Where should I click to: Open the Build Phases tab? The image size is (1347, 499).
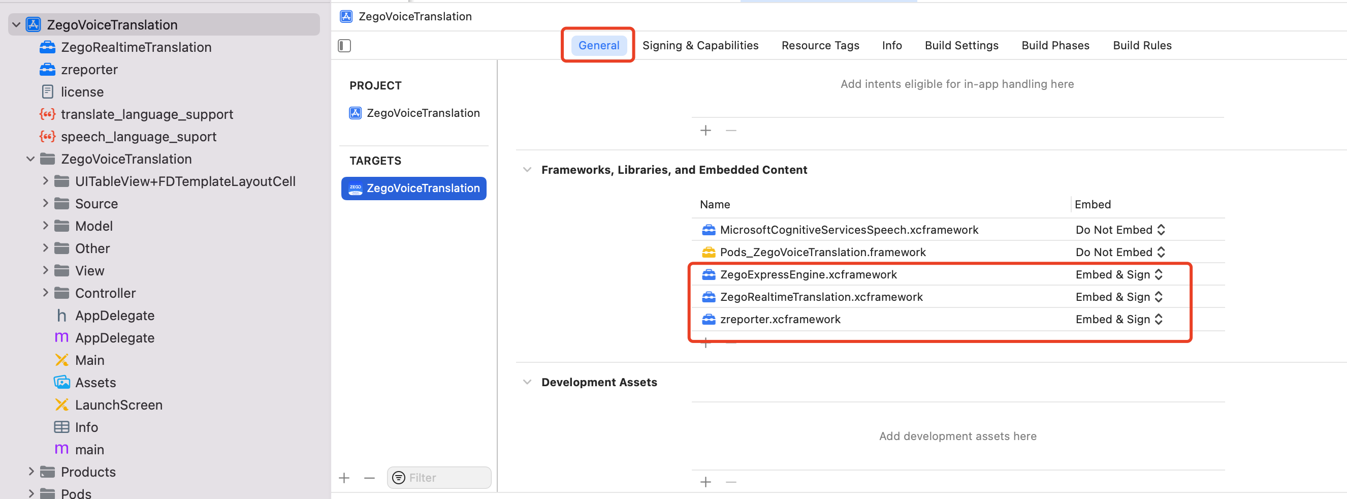pyautogui.click(x=1055, y=46)
